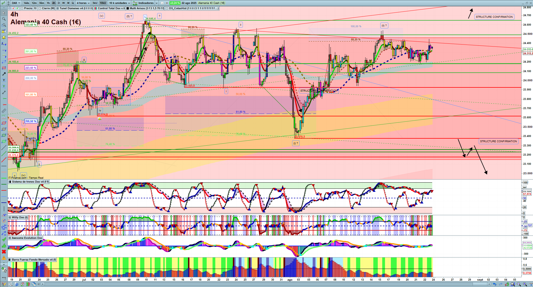Select the black diagonal trend line tool
Viewport: 533px width, 287px height.
[4, 148]
